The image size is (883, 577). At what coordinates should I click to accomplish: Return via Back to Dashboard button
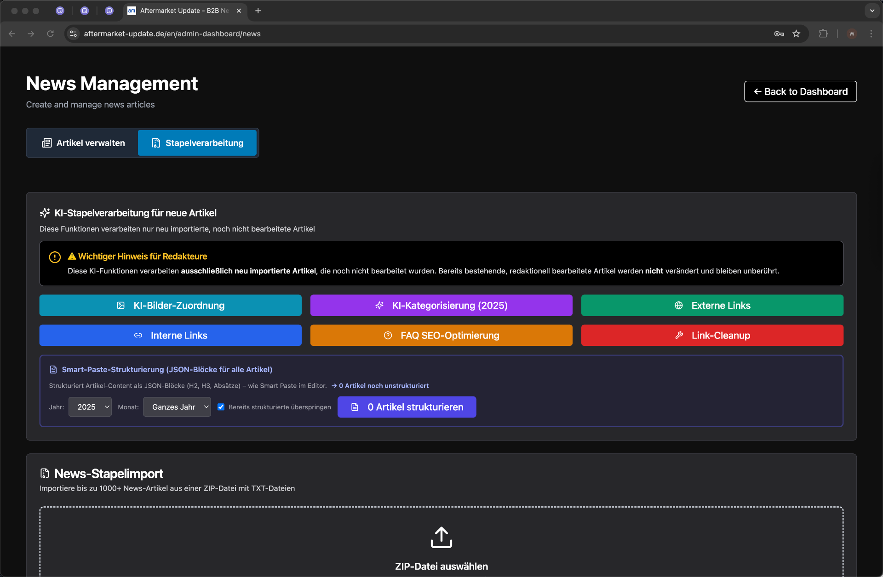(800, 91)
